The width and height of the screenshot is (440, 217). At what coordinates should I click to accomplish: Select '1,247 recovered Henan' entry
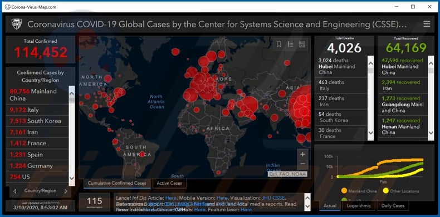coord(402,126)
